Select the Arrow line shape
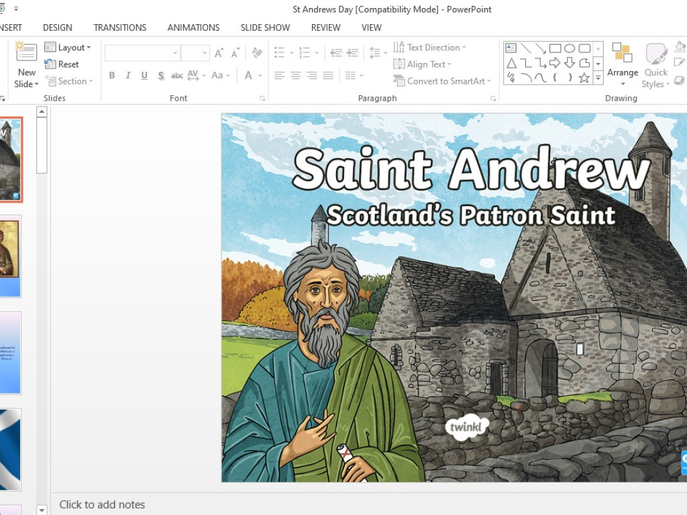This screenshot has height=515, width=687. pyautogui.click(x=540, y=48)
